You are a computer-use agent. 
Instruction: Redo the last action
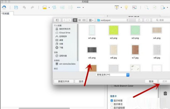click(32, 7)
